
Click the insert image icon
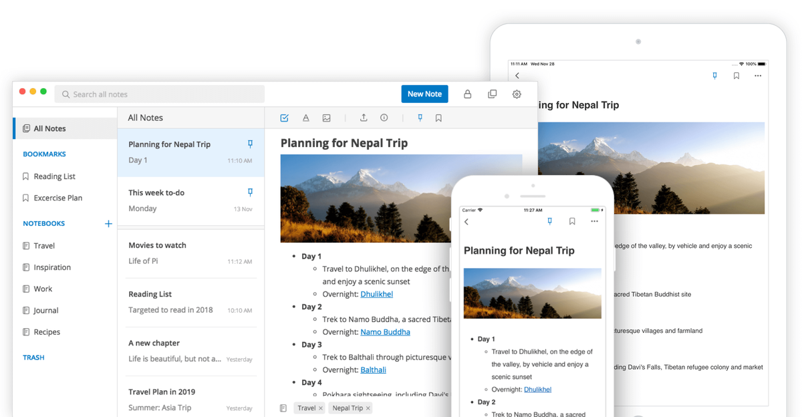[327, 118]
